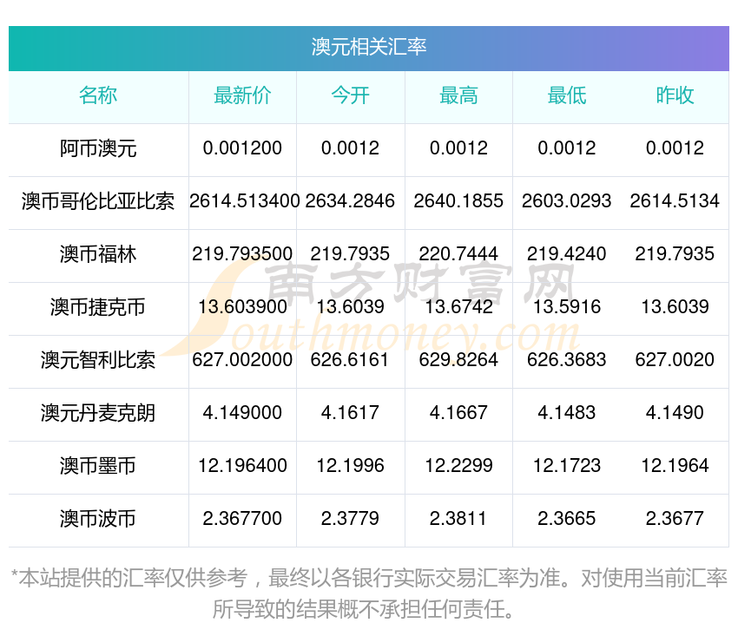Click low value 626.3683
This screenshot has height=636, width=738.
[x=567, y=360]
